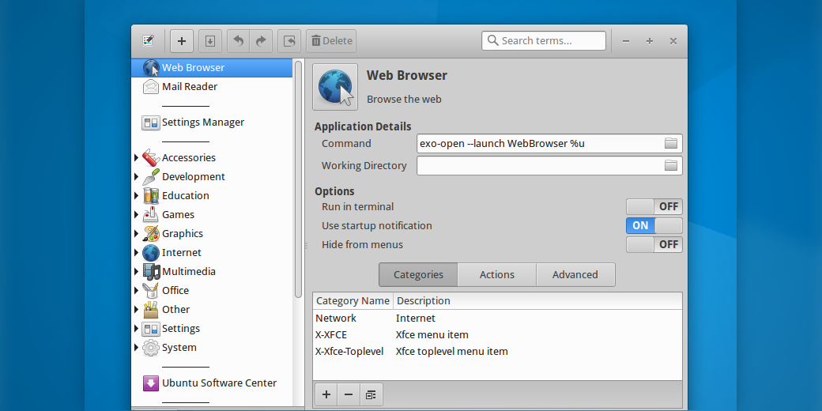Click the System gear icon

point(151,348)
